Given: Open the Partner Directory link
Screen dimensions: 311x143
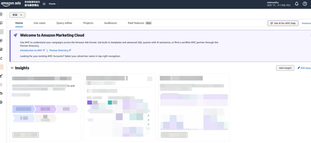Looking at the screenshot, I should click(60, 50).
